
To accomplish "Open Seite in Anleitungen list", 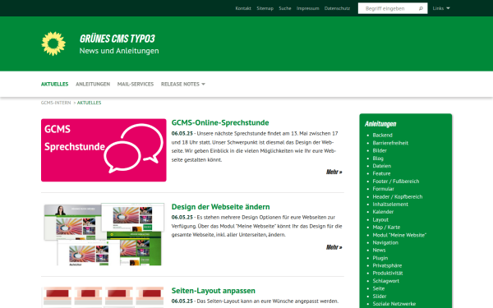I will (x=379, y=288).
